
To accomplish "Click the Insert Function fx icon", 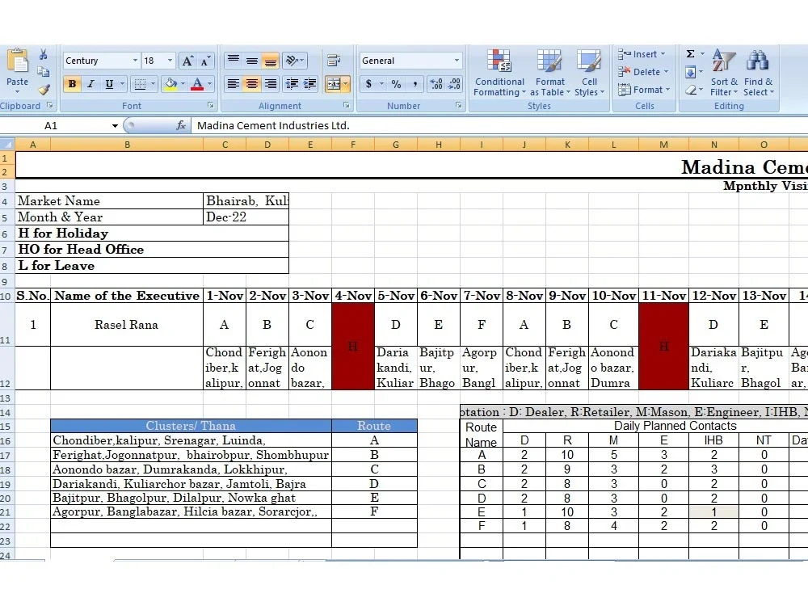I will point(181,125).
